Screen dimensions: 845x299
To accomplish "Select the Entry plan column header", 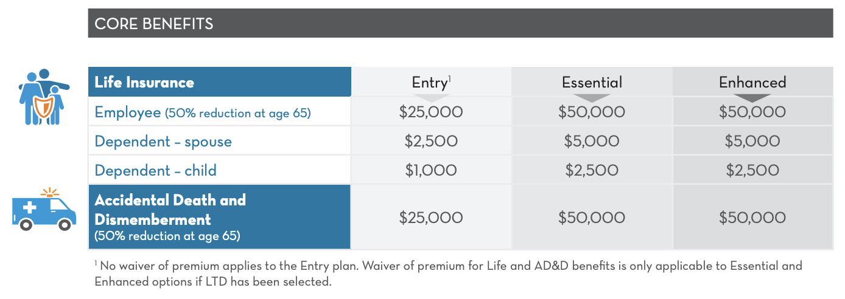I will pos(429,82).
